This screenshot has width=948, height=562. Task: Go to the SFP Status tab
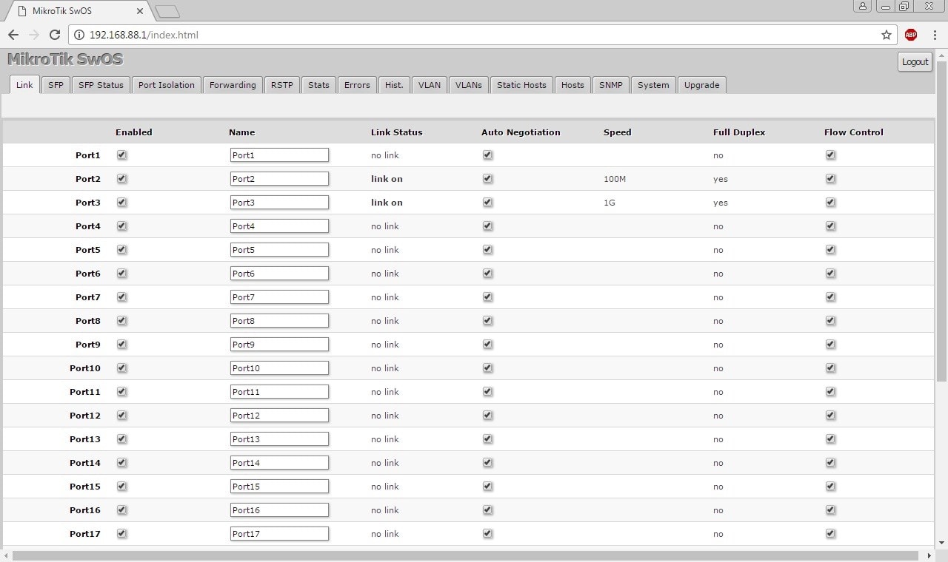pyautogui.click(x=101, y=85)
